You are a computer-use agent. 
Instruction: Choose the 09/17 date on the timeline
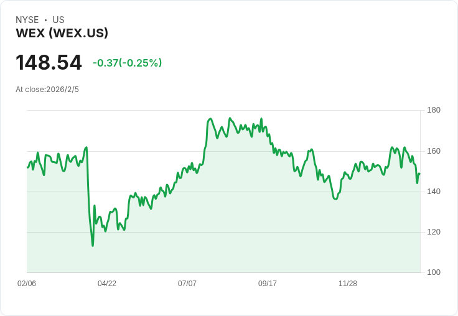pos(268,284)
